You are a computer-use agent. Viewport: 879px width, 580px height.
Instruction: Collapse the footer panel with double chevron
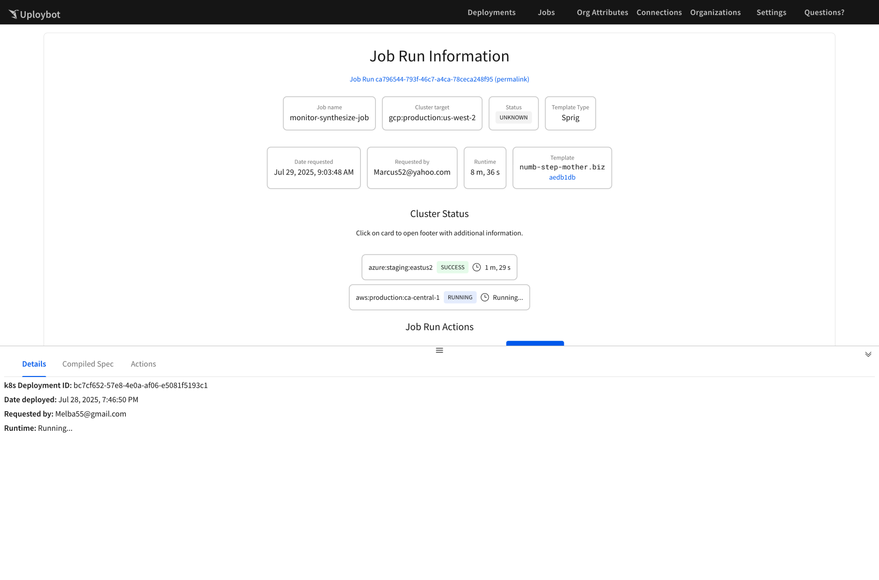coord(868,354)
